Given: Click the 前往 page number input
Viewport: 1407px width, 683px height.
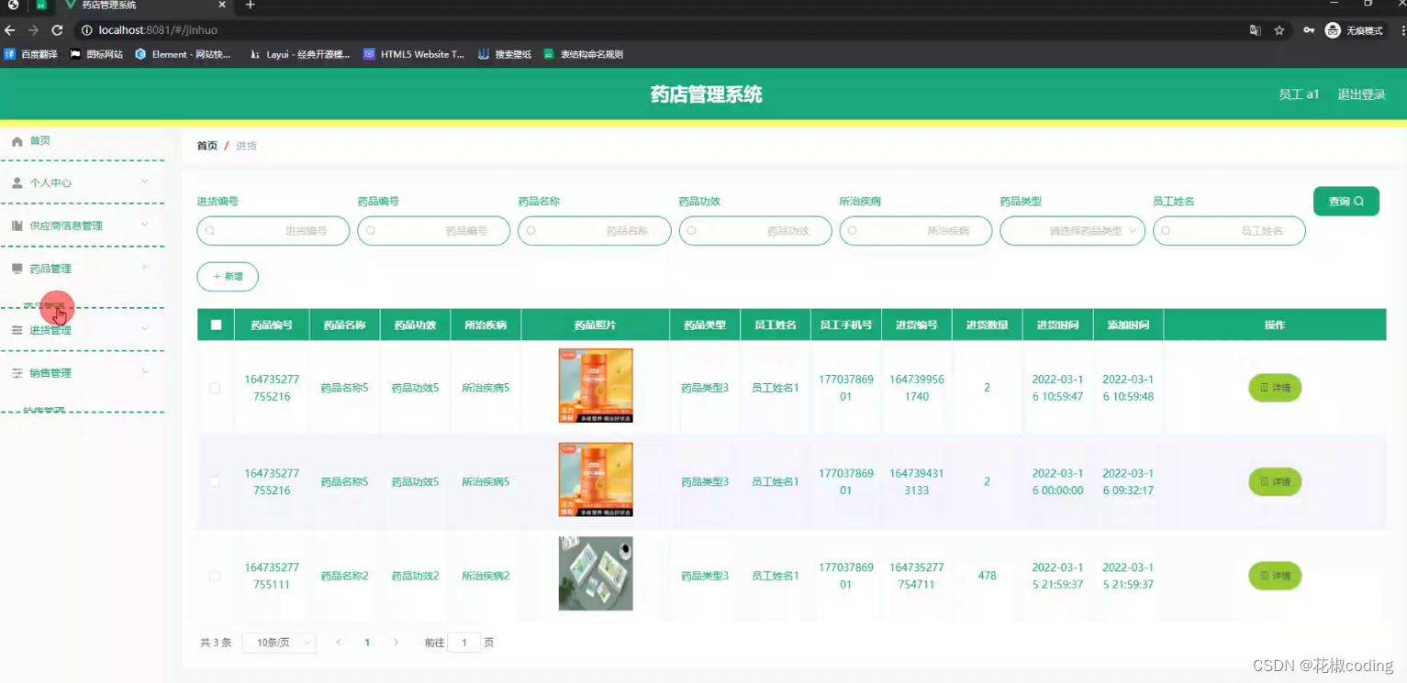Looking at the screenshot, I should [464, 643].
